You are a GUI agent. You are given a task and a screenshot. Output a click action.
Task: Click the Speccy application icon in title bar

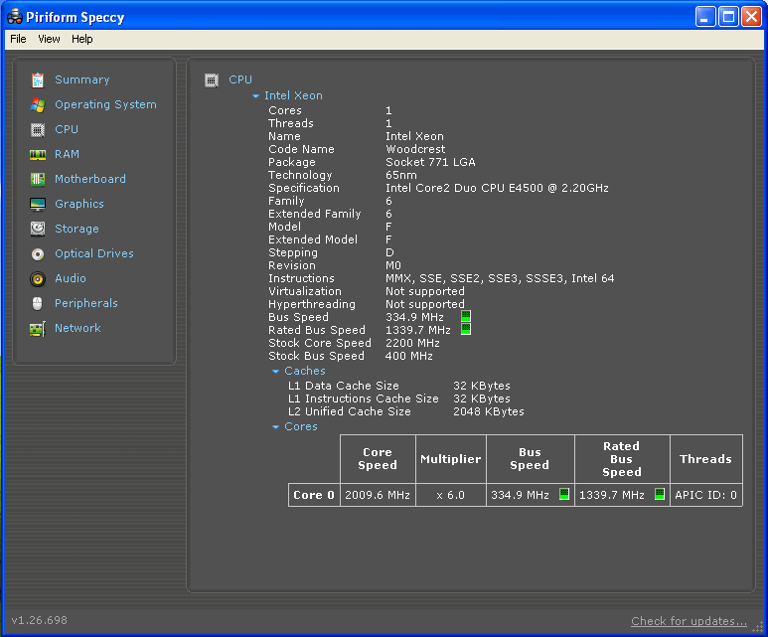[15, 17]
